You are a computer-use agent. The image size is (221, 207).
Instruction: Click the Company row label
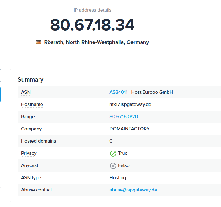[x=31, y=129]
